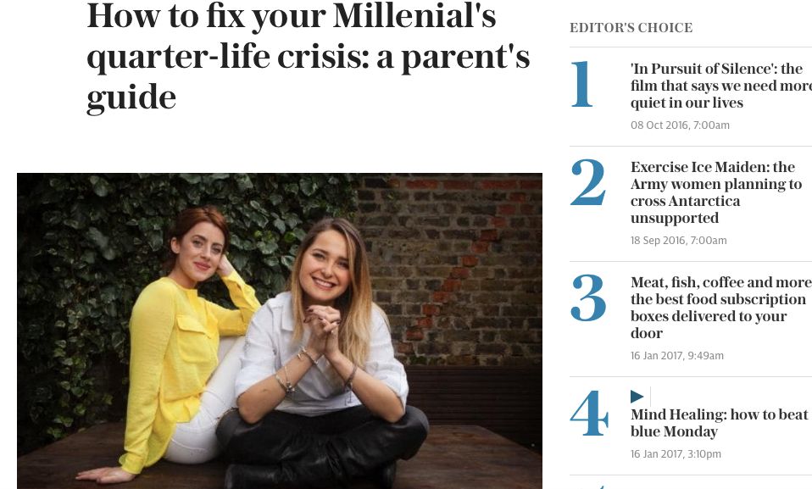Click the 16 Jan 2017, 9:49am timestamp
Viewport: 812px width, 489px height.
[676, 356]
